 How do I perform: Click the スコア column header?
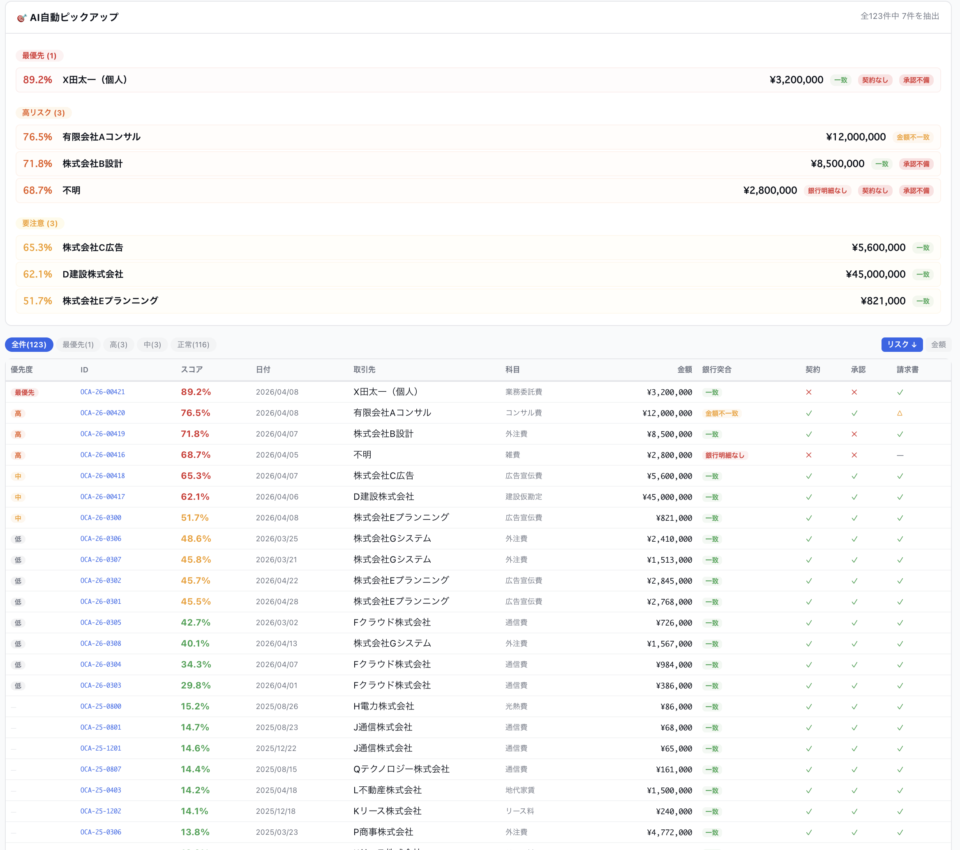coord(192,370)
